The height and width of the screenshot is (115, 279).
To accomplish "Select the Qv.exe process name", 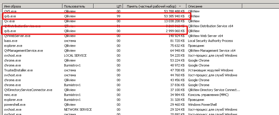I will (x=9, y=21).
